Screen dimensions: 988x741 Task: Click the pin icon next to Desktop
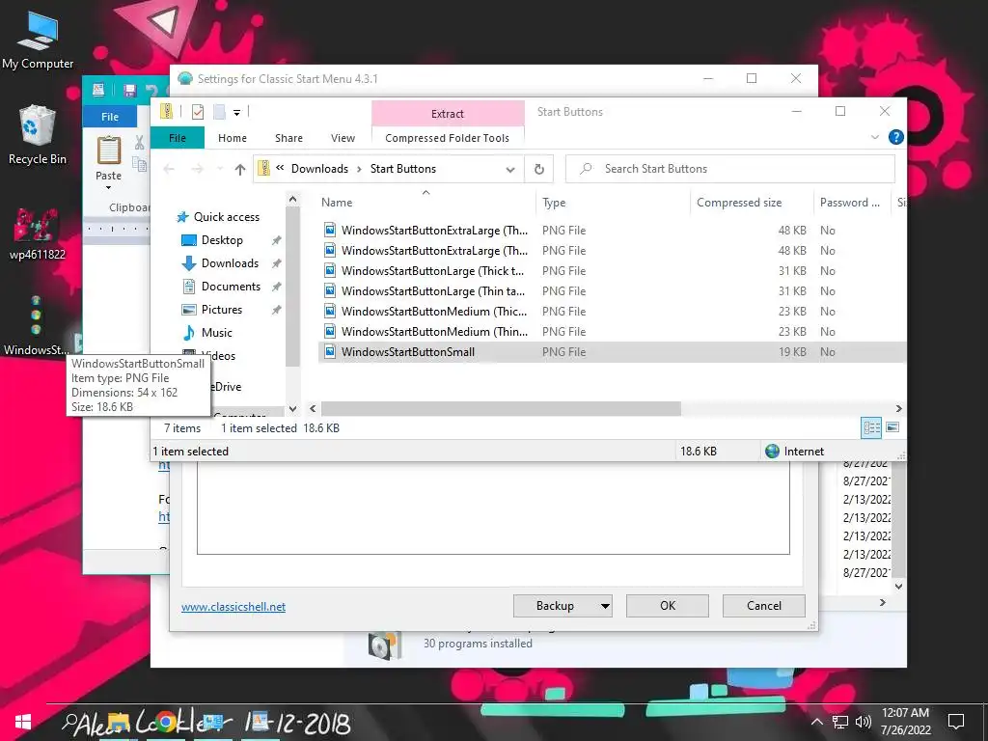276,240
